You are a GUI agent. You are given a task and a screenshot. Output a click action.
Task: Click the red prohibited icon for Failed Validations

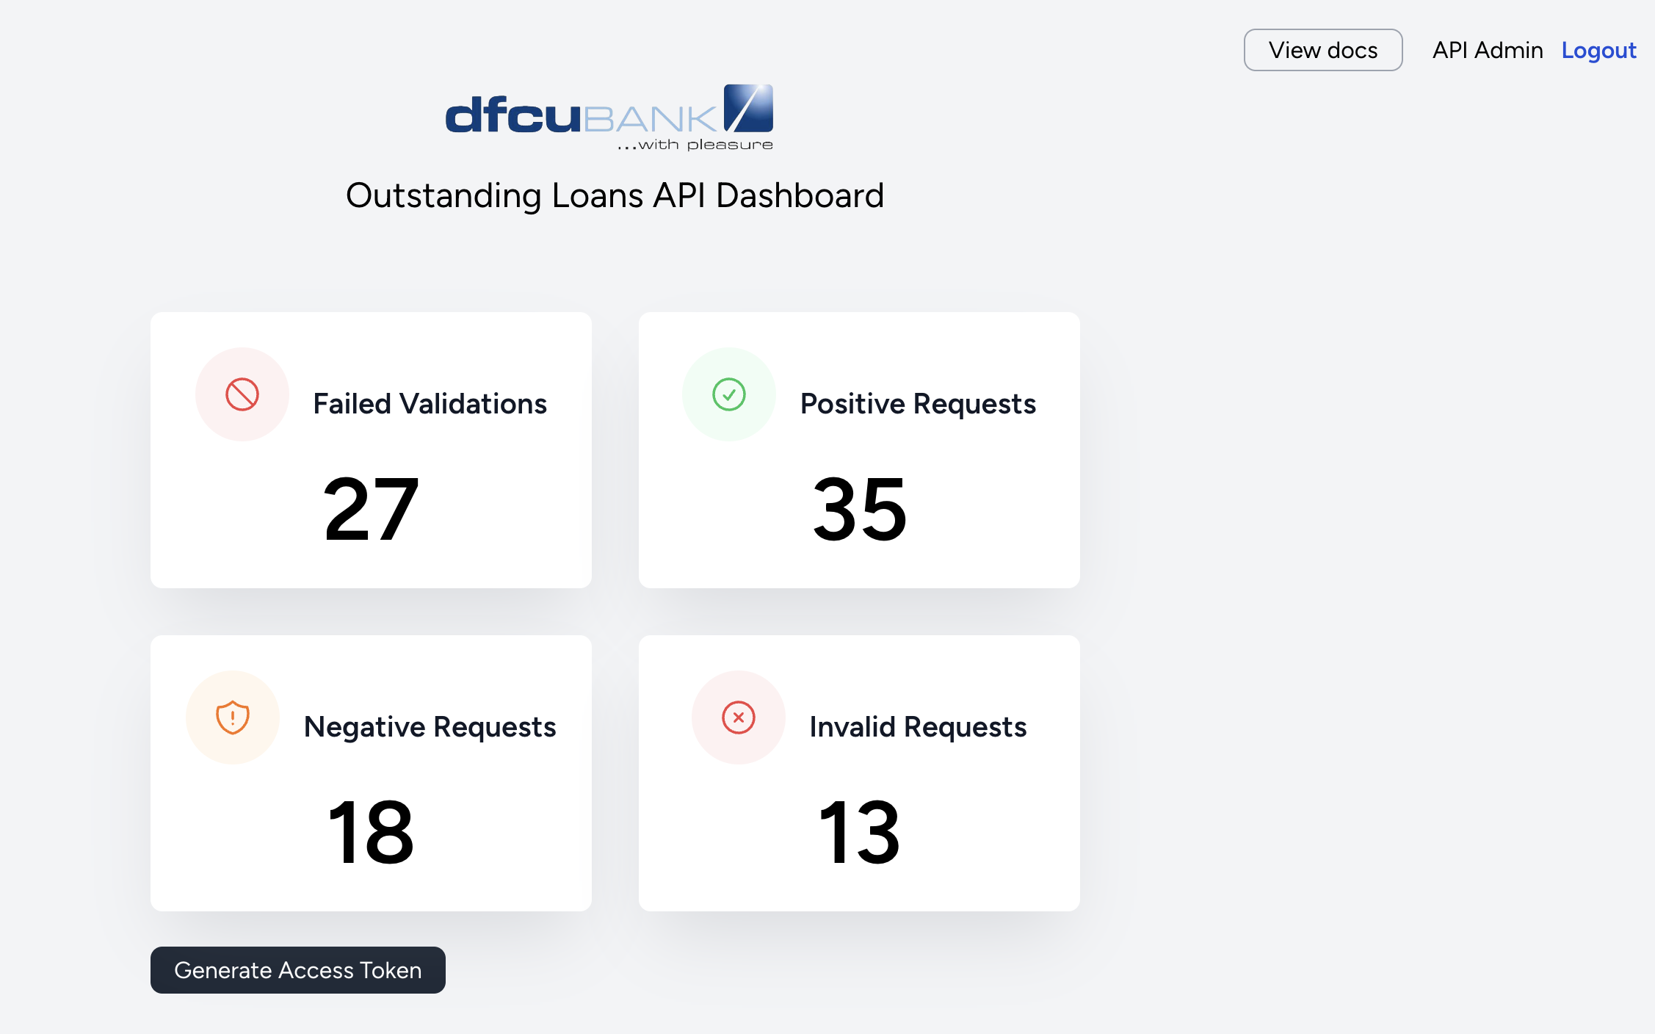tap(242, 394)
